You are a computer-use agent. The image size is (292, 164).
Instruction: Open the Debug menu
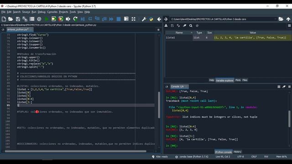coord(42,12)
